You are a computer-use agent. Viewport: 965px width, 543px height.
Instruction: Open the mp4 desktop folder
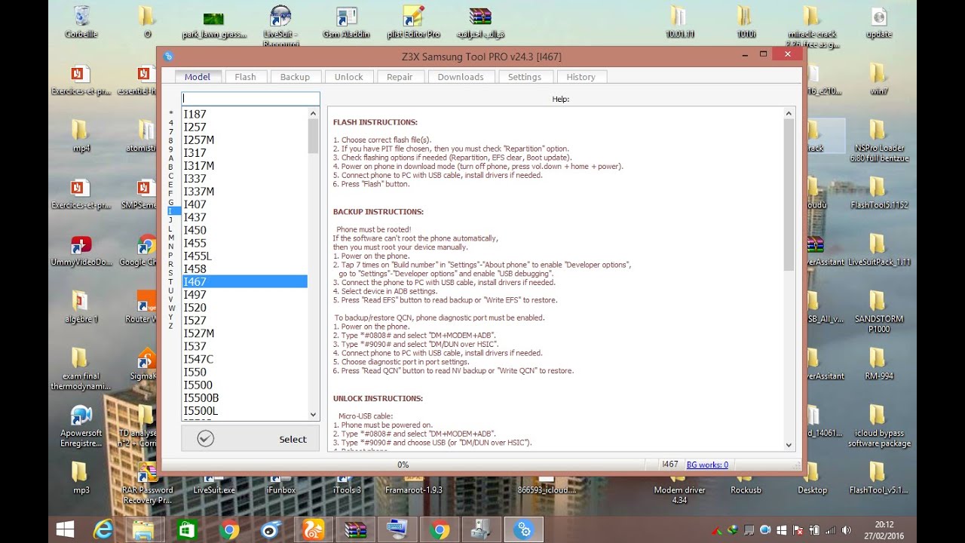point(81,137)
